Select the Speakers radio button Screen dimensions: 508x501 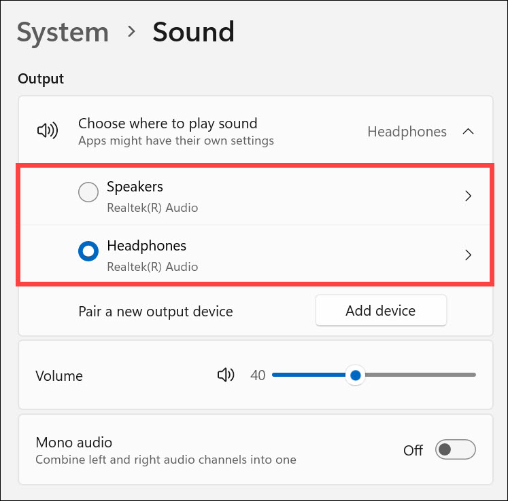88,193
